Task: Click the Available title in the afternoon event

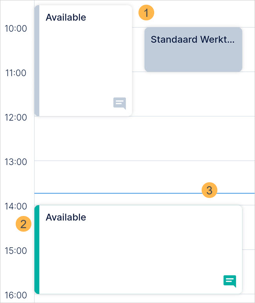Action: 66,217
